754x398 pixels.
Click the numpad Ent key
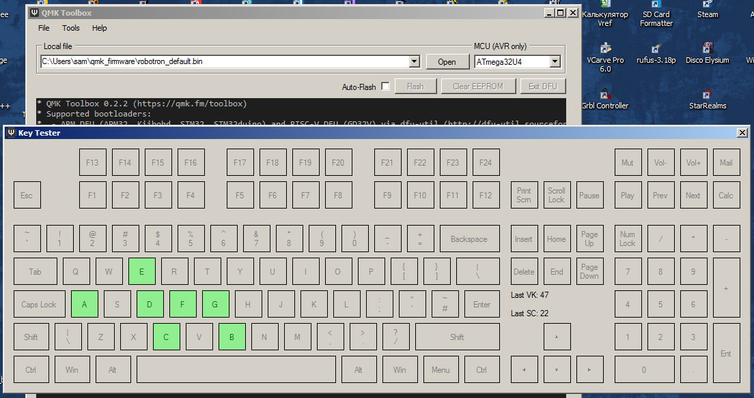point(726,353)
